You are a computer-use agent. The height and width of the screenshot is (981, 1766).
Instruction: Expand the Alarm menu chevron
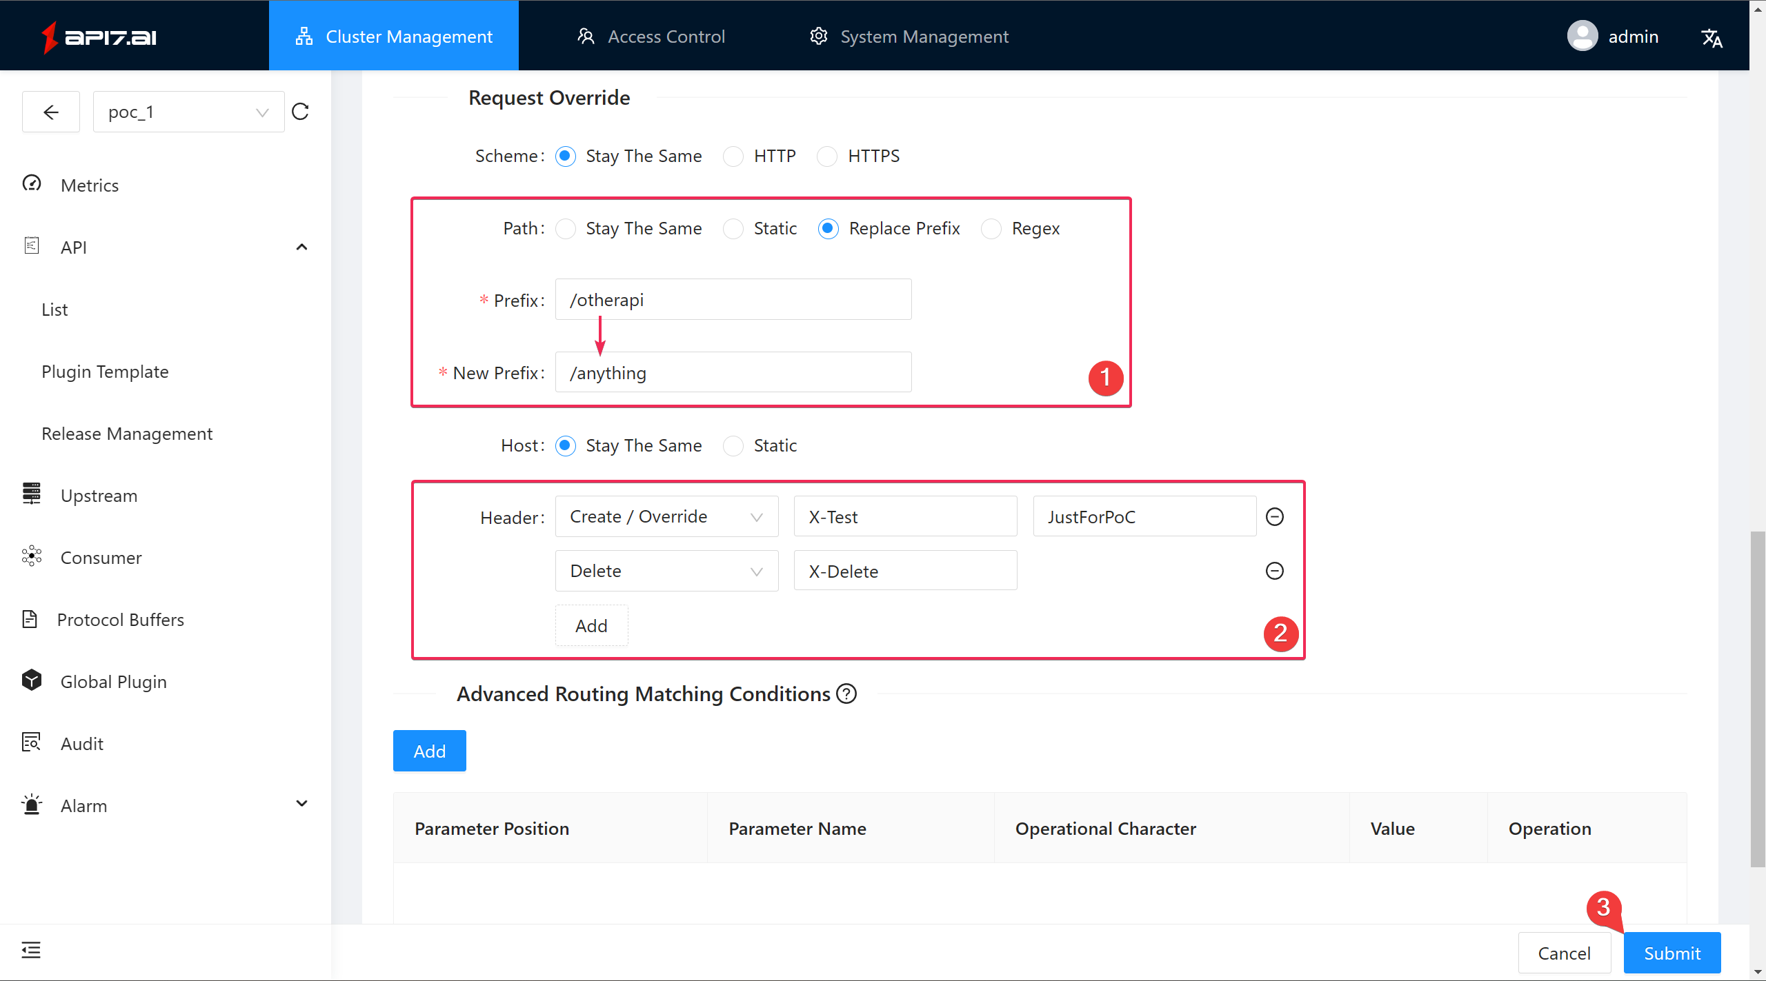coord(301,803)
